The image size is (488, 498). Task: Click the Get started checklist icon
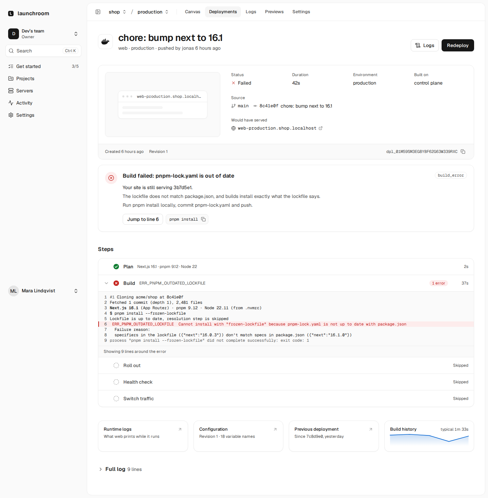(x=11, y=66)
